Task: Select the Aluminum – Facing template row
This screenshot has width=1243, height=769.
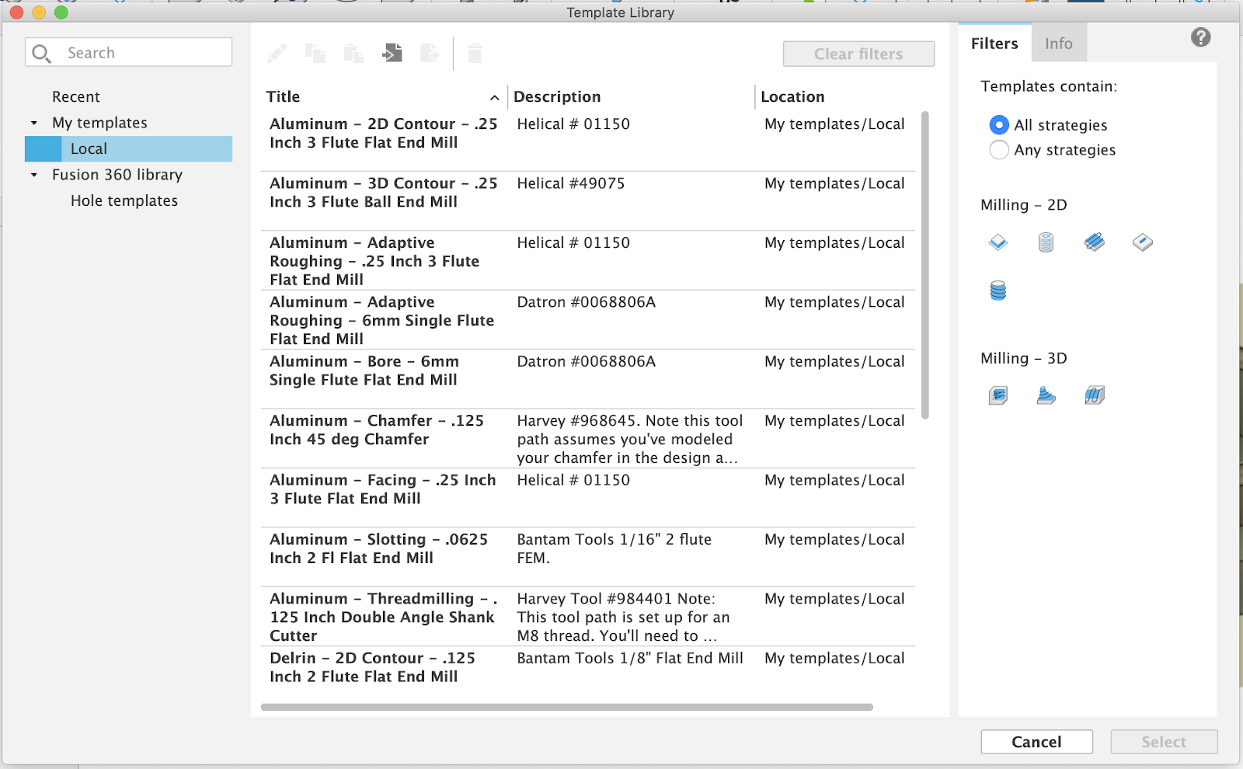Action: 588,498
